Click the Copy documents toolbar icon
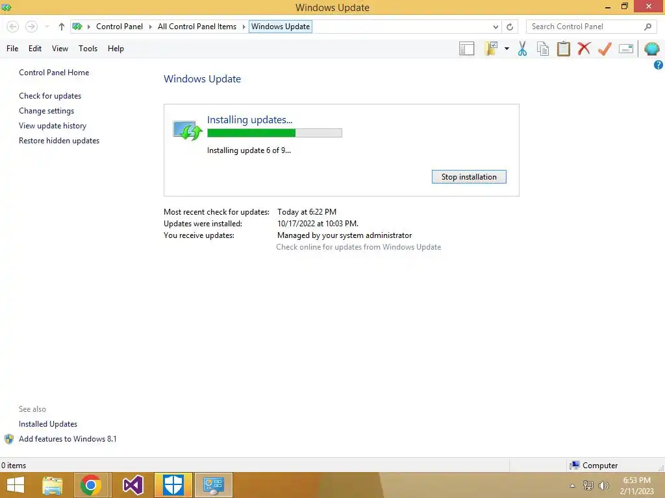The width and height of the screenshot is (665, 498). click(x=543, y=49)
